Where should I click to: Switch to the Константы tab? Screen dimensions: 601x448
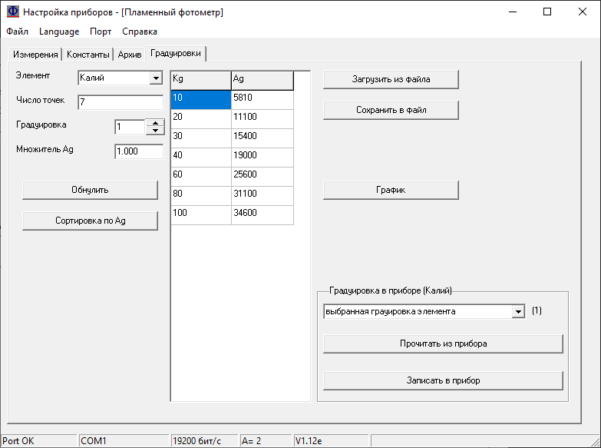pyautogui.click(x=88, y=55)
